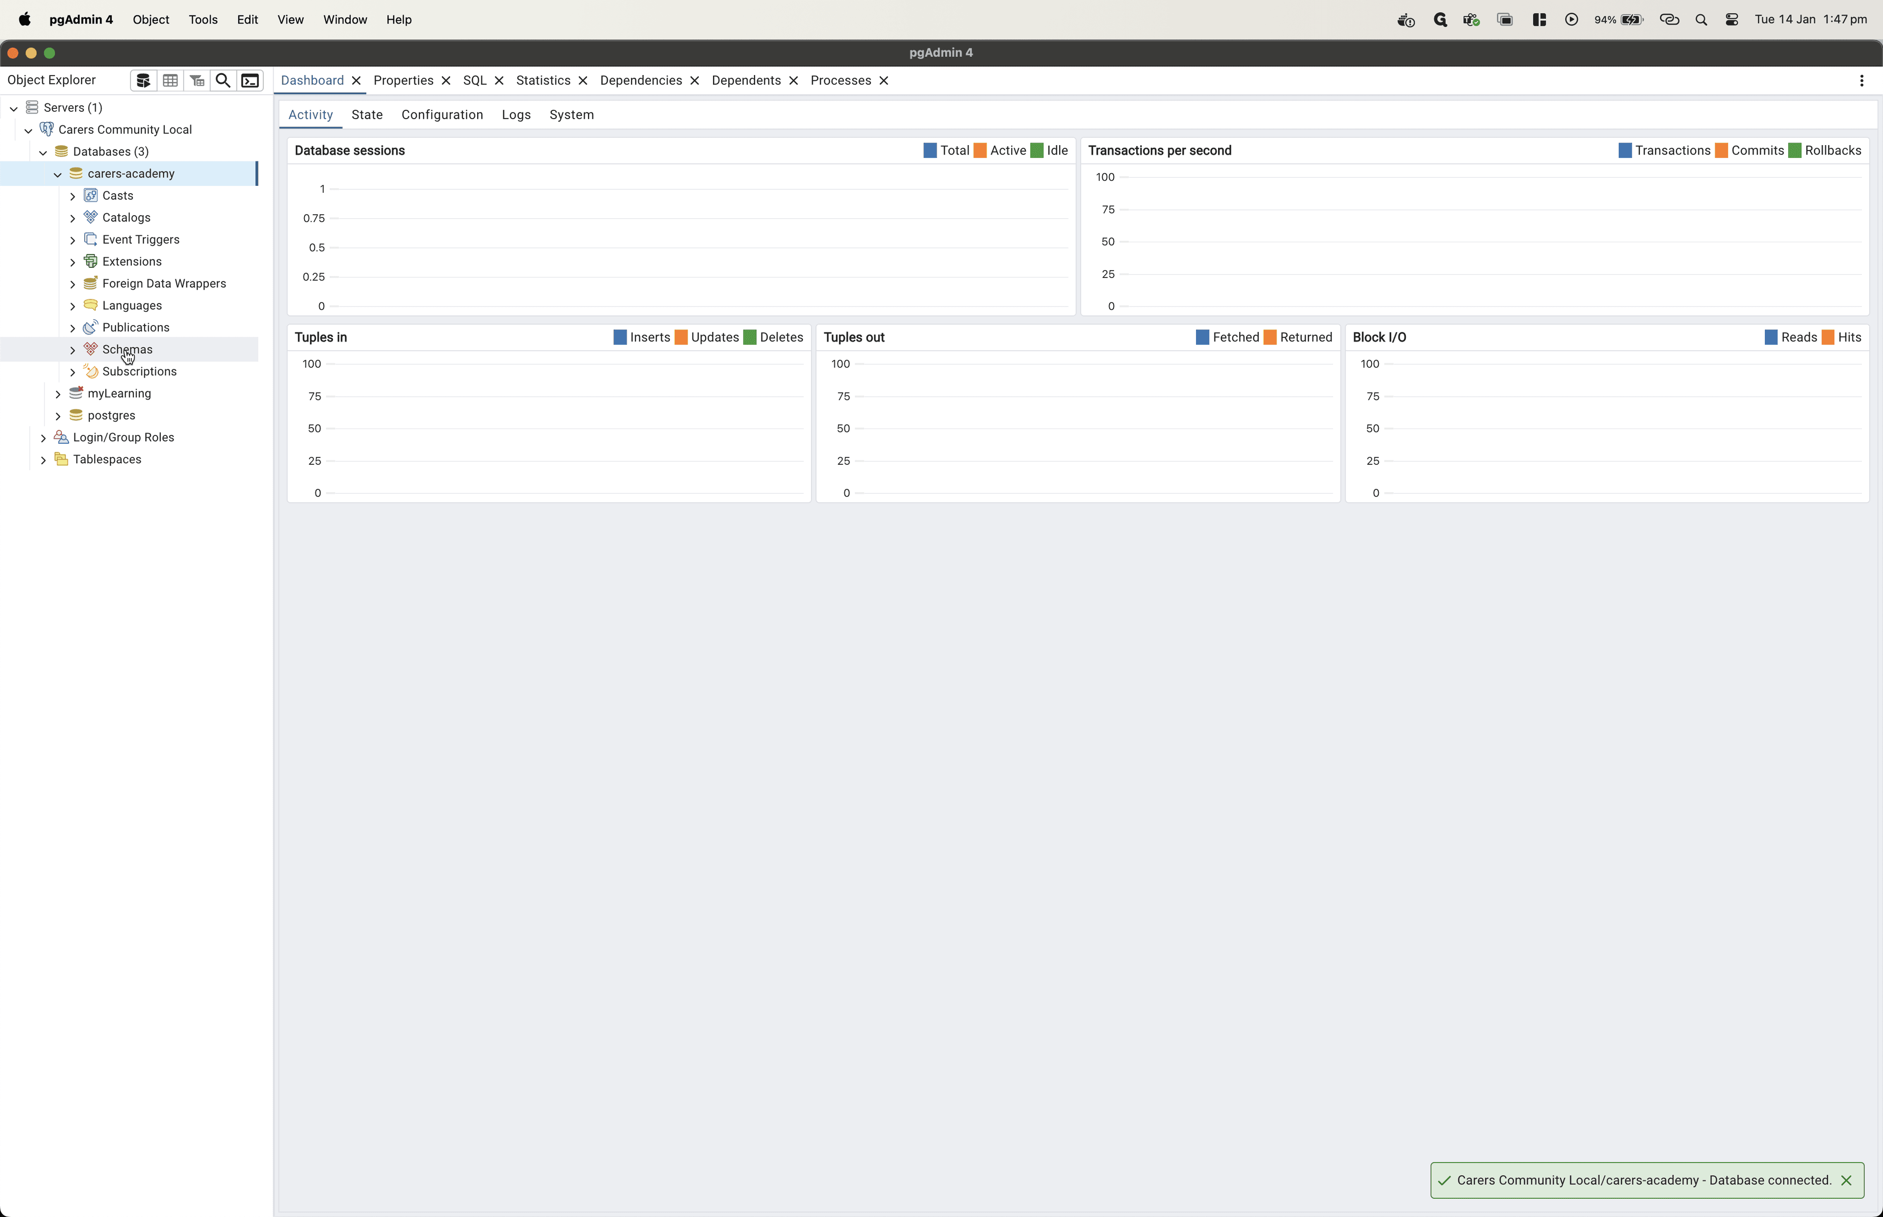Viewport: 1883px width, 1217px height.
Task: Open the Tools menu
Action: [203, 20]
